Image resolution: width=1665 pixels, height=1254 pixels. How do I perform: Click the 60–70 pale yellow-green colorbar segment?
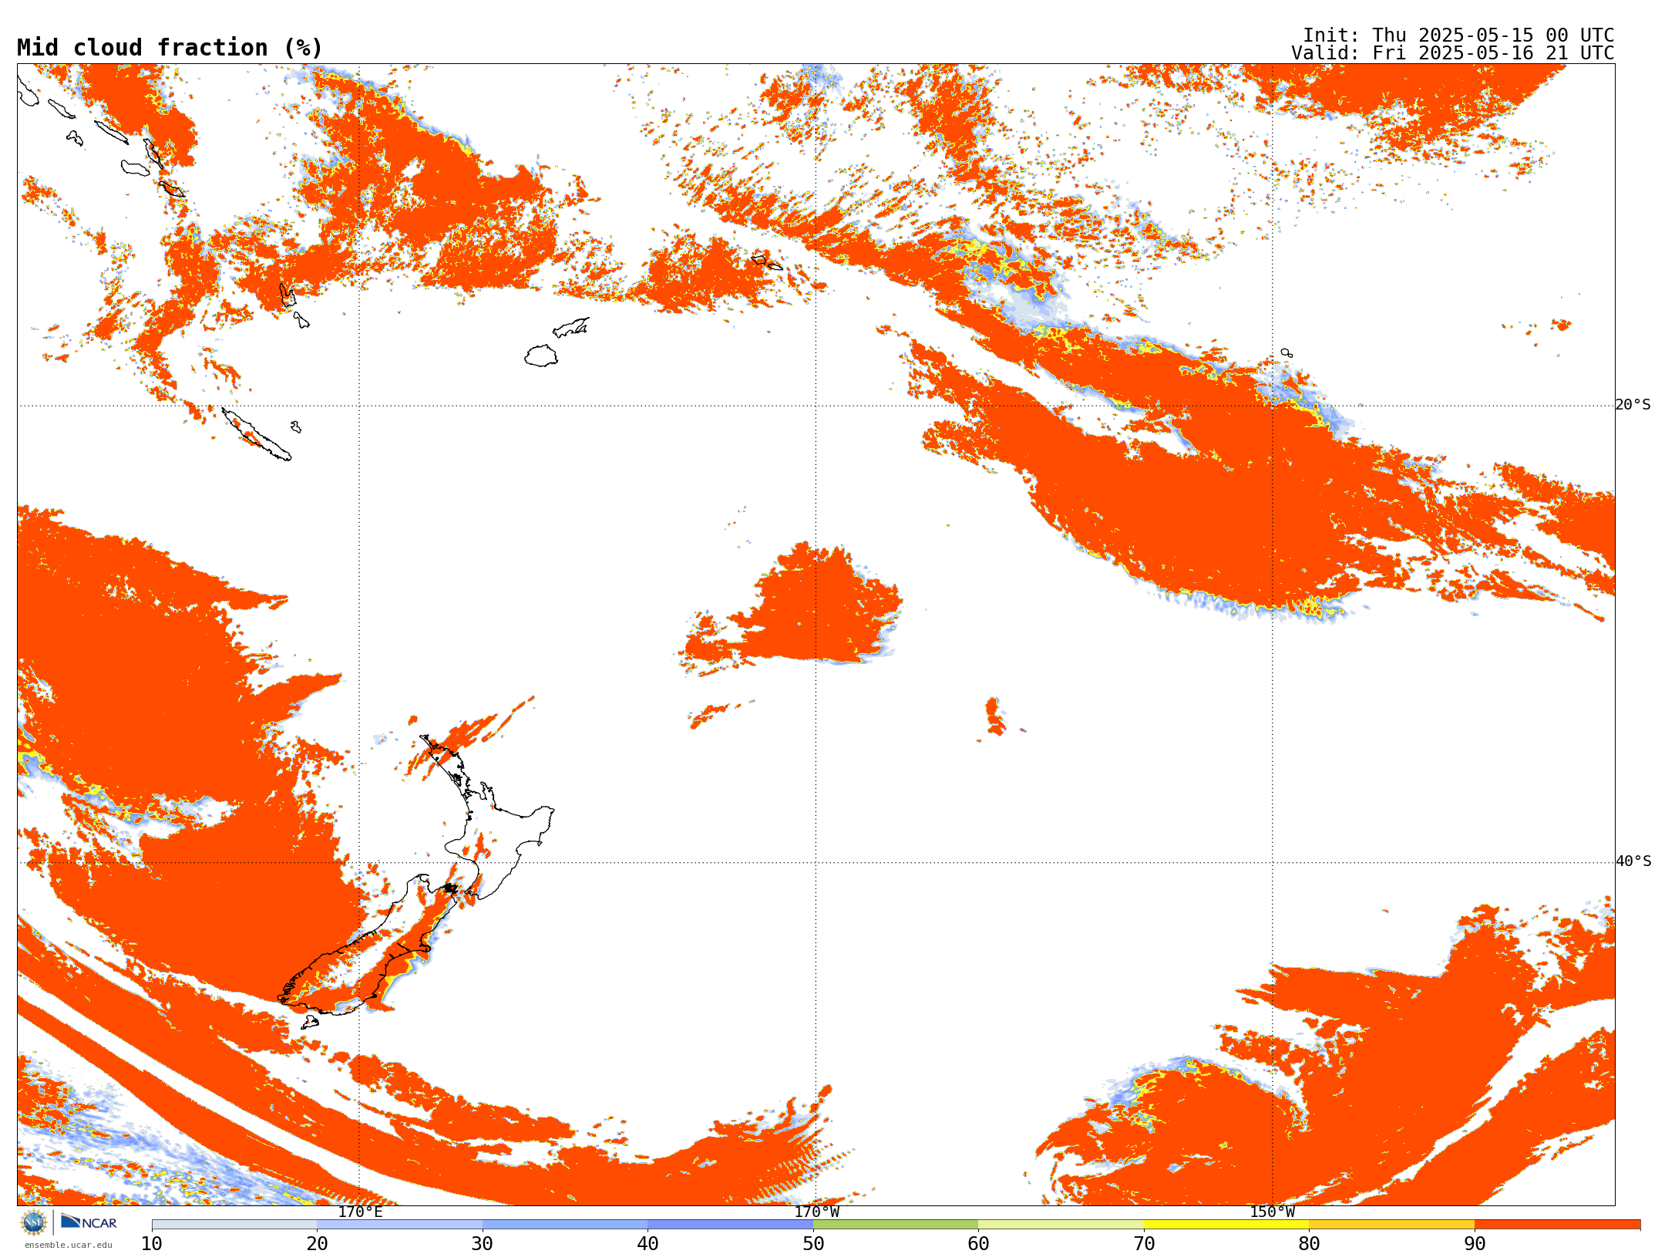pos(1061,1225)
